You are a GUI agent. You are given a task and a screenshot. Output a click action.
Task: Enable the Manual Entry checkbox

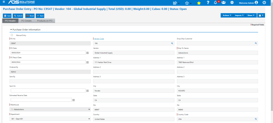click(x=12, y=35)
